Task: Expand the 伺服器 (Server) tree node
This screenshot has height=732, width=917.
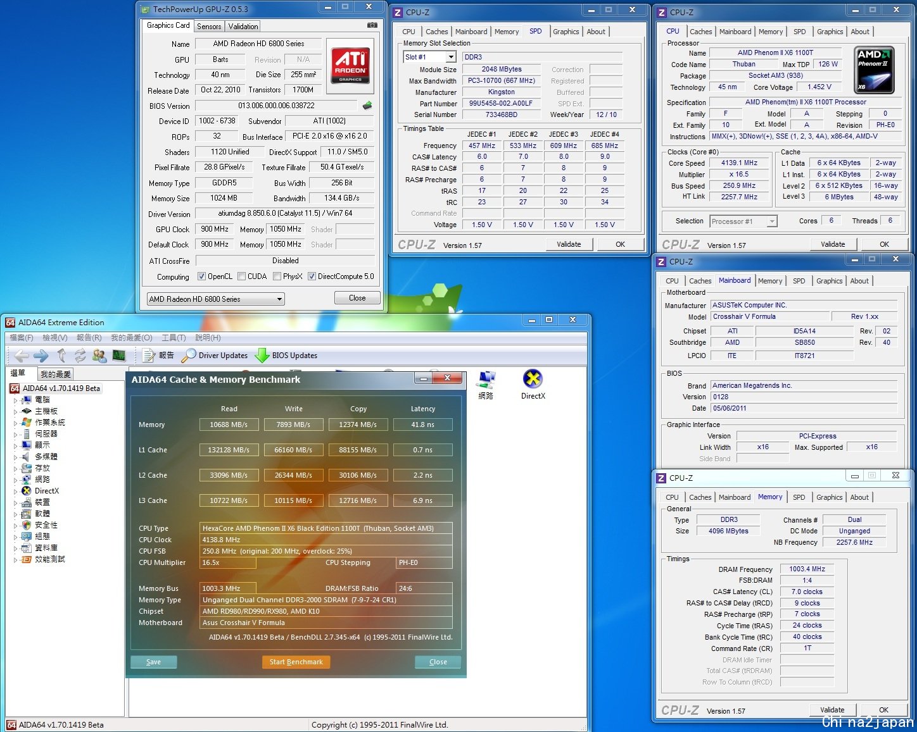Action: [15, 434]
